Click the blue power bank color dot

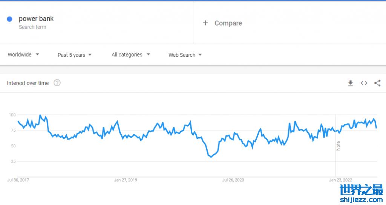click(10, 19)
